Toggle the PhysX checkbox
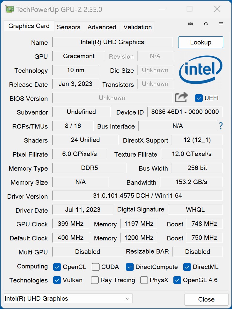232x309 pixels. (144, 280)
